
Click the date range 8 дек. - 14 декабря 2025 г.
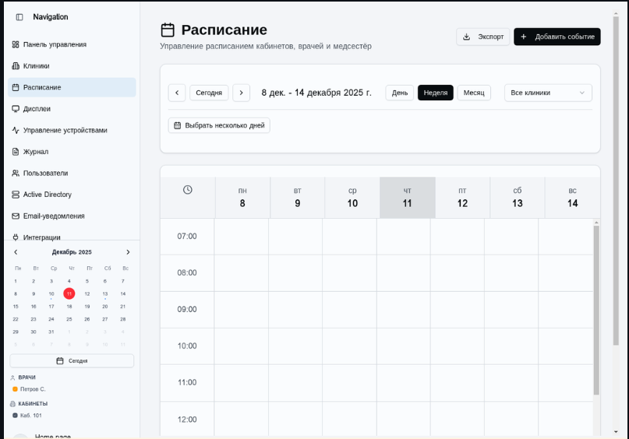pos(316,93)
